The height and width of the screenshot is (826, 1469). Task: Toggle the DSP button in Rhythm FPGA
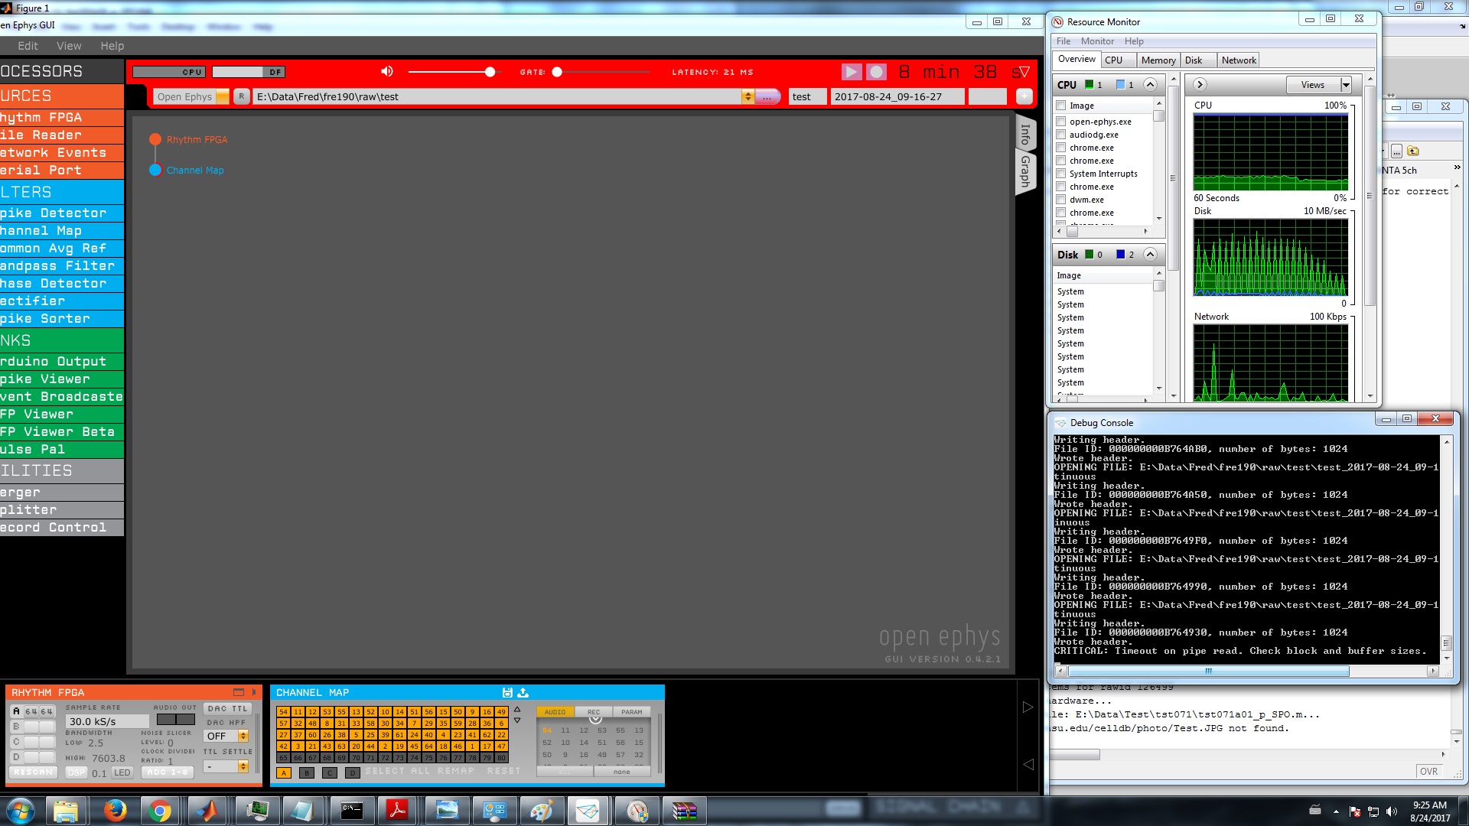coord(75,772)
